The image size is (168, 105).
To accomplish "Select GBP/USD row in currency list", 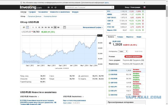I will 126,83.
